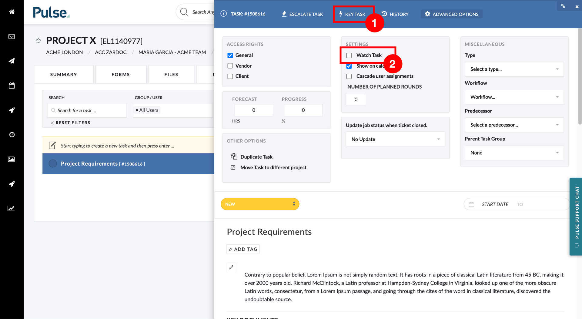Click the Duplicate Task icon

[234, 156]
